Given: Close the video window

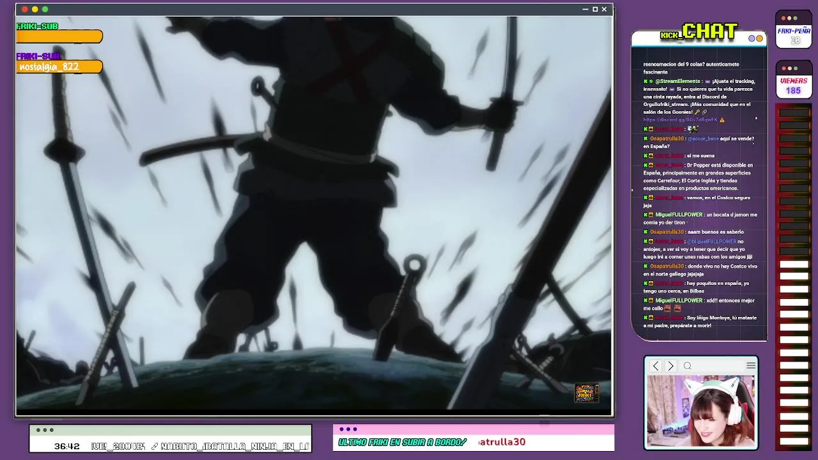Looking at the screenshot, I should click(604, 10).
